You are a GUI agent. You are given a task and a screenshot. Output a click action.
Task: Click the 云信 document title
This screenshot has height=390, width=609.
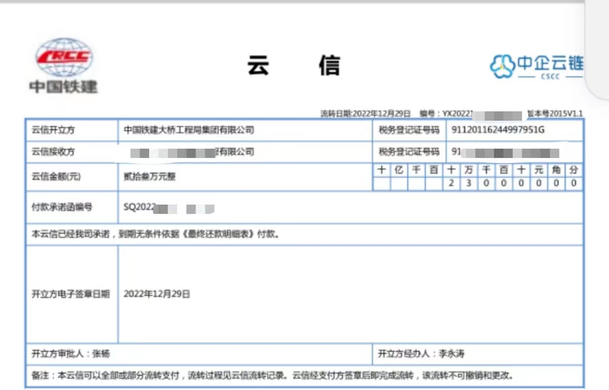click(x=294, y=65)
